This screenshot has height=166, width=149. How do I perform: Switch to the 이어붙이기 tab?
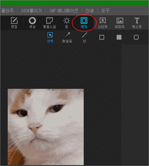tap(31, 11)
